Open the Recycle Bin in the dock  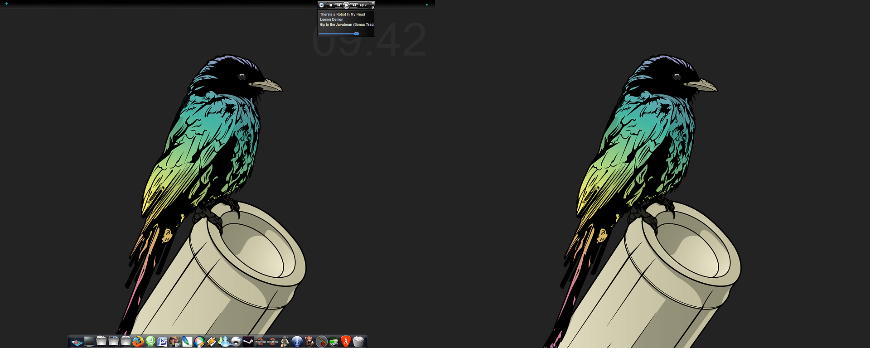pyautogui.click(x=358, y=341)
